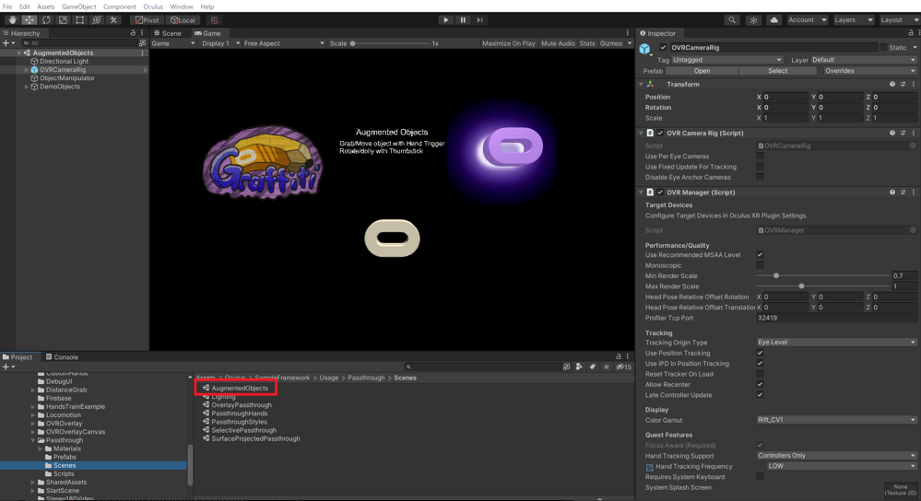This screenshot has width=921, height=501.
Task: Click the Hierarchy panel lock icon
Action: coord(133,33)
